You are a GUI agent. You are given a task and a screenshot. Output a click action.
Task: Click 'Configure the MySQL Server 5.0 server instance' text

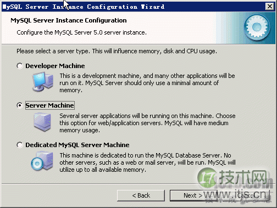[x=81, y=32]
